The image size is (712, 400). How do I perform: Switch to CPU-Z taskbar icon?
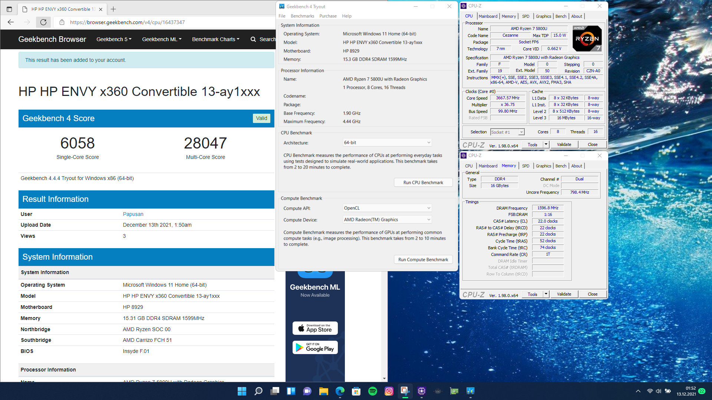click(422, 391)
